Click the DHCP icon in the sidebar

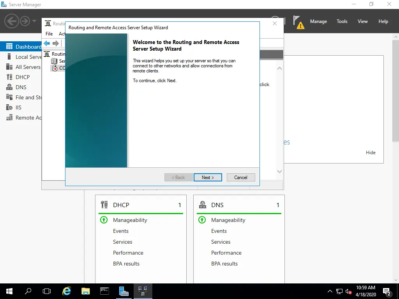(x=9, y=77)
